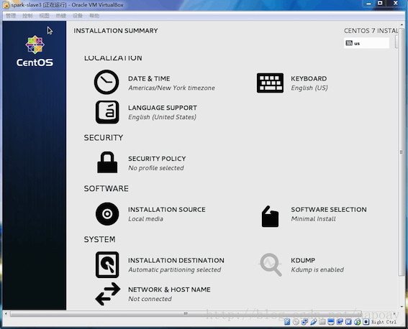
Task: Click the vertical scrollbar thumb
Action: 401,152
